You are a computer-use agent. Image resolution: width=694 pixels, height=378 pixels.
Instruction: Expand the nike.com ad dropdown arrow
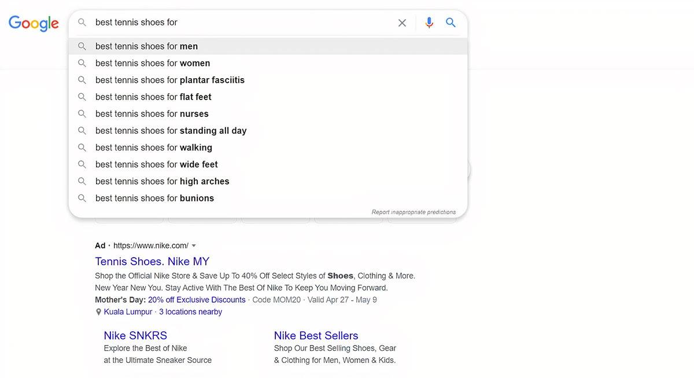(194, 245)
